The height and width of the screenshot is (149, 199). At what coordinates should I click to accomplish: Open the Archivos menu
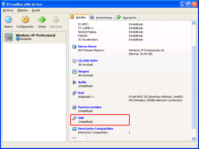click(8, 10)
